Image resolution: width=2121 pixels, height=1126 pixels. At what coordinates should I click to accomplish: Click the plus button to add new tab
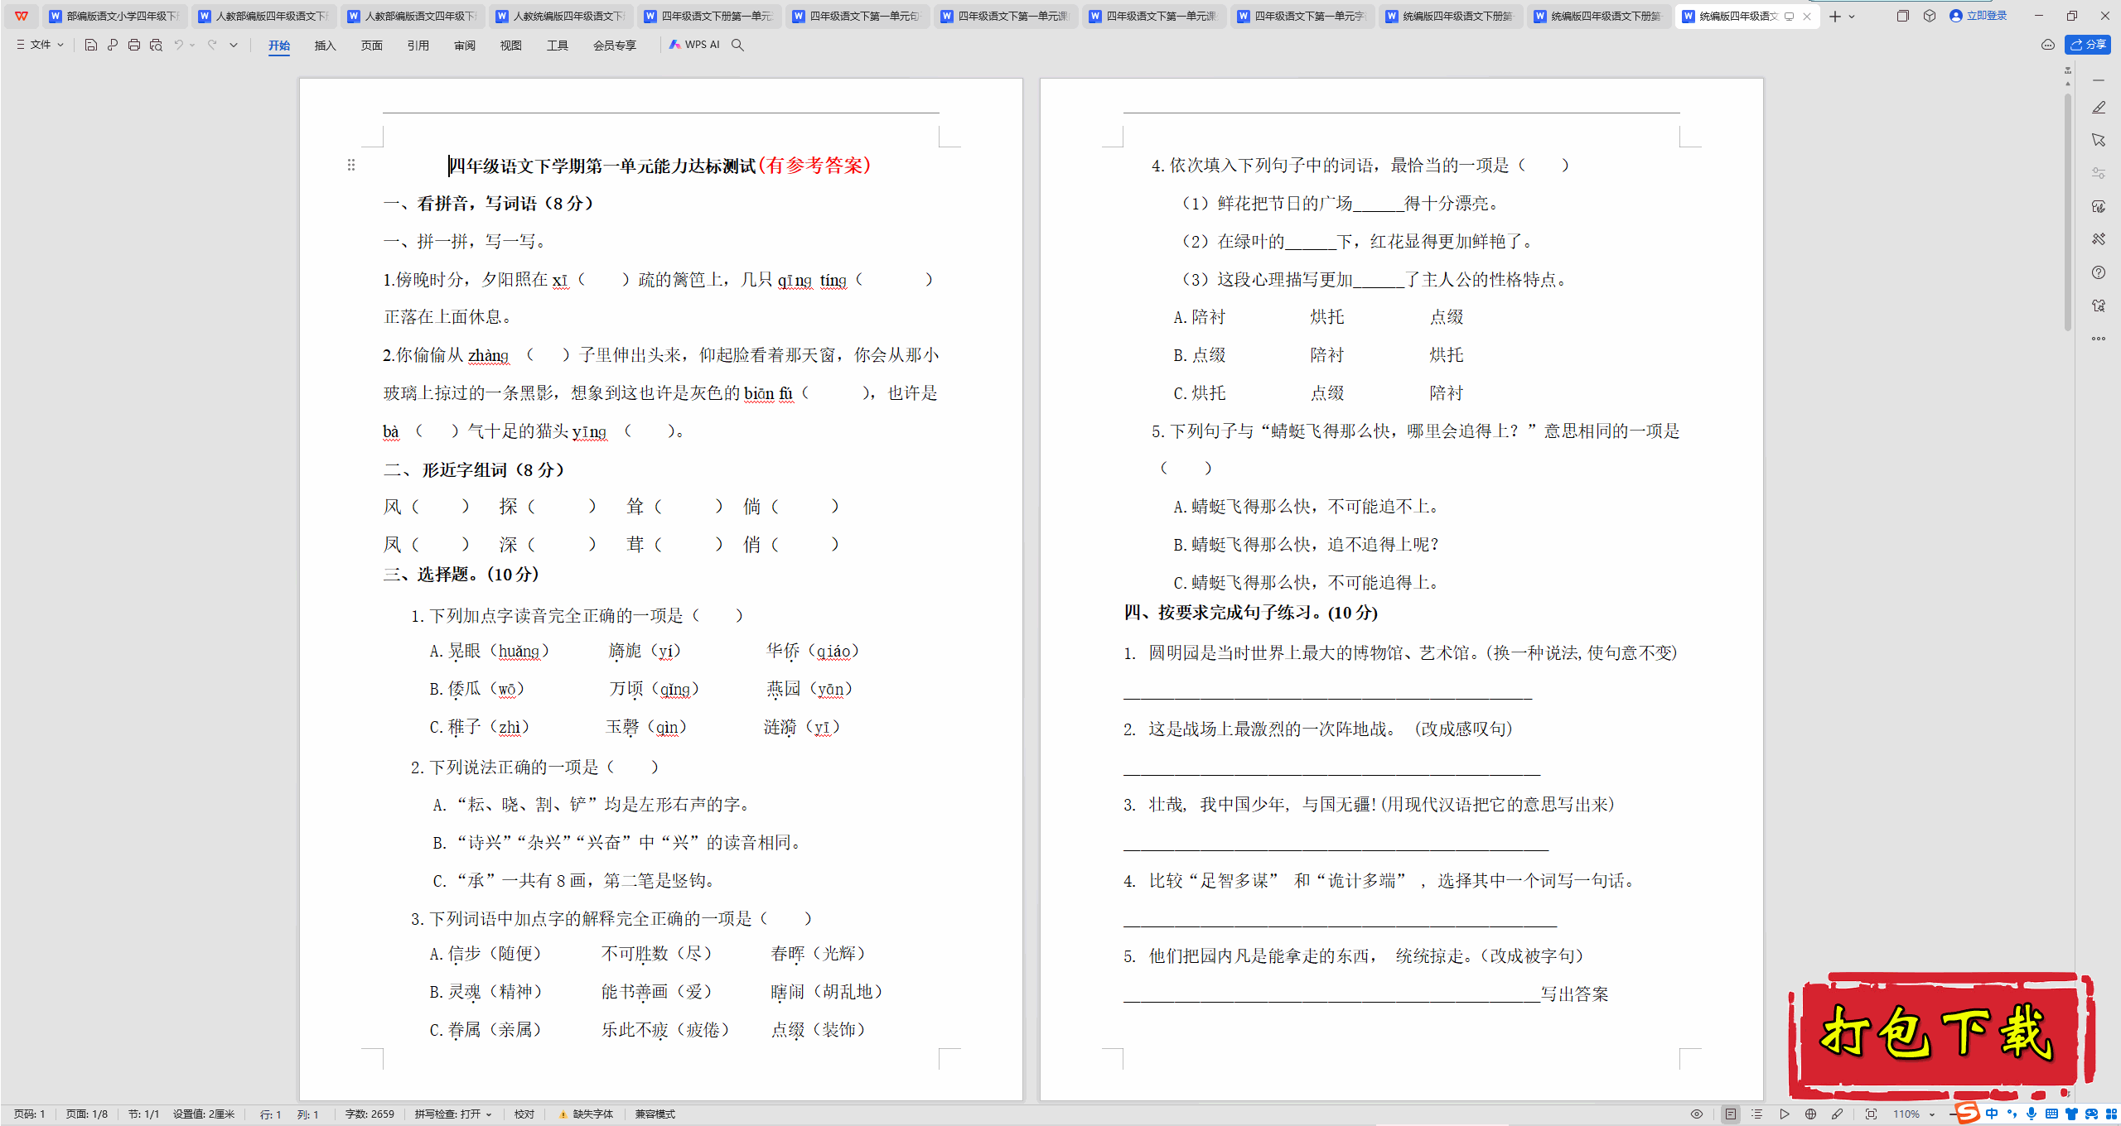click(1835, 17)
